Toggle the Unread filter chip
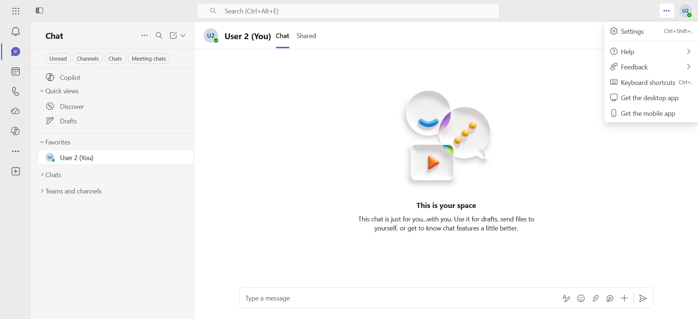Viewport: 698px width, 319px height. pos(58,59)
